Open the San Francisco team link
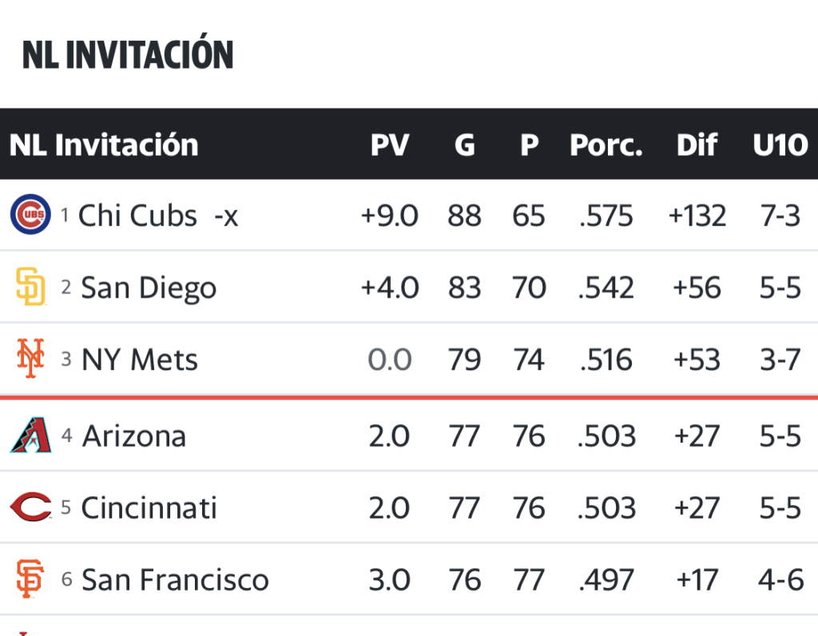818x636 pixels. (x=175, y=580)
